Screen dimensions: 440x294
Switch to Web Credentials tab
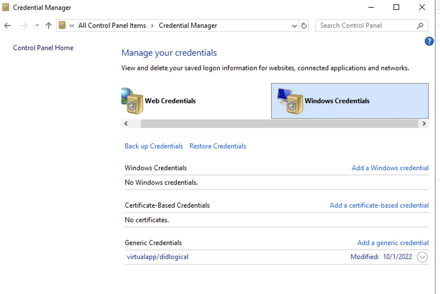(170, 101)
